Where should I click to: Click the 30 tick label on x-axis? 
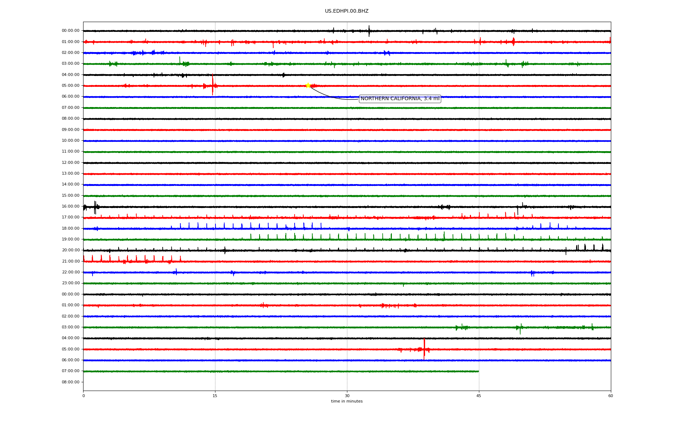[347, 396]
